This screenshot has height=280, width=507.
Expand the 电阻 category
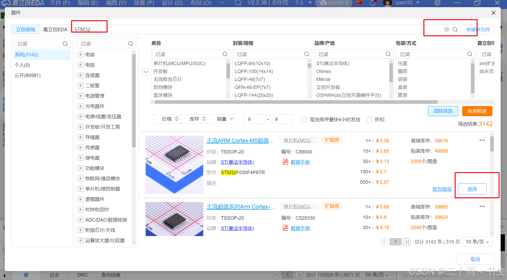81,65
